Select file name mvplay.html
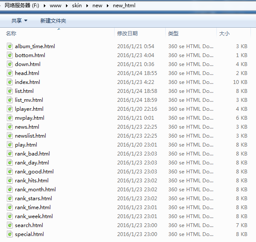This screenshot has height=242, width=256. 29,118
